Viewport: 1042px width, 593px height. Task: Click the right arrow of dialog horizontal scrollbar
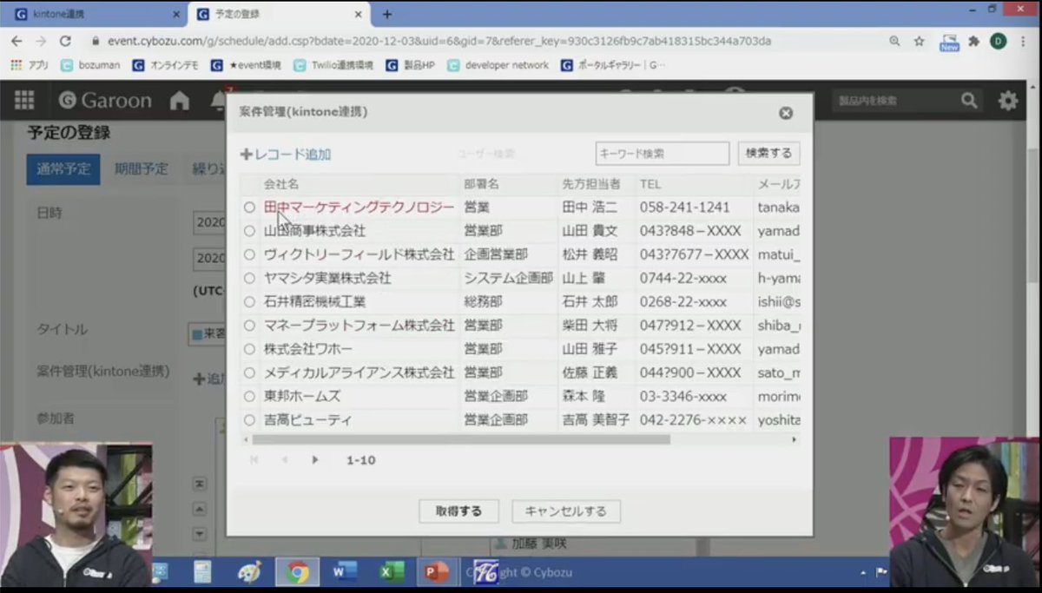tap(794, 439)
